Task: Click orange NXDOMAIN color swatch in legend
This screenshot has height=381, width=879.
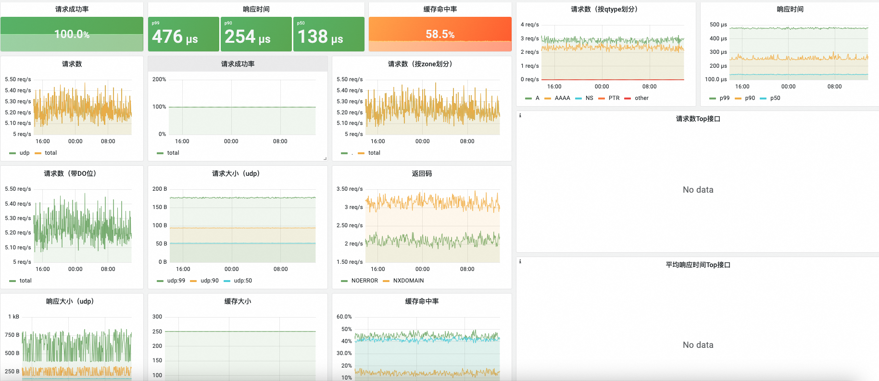Action: coord(386,281)
